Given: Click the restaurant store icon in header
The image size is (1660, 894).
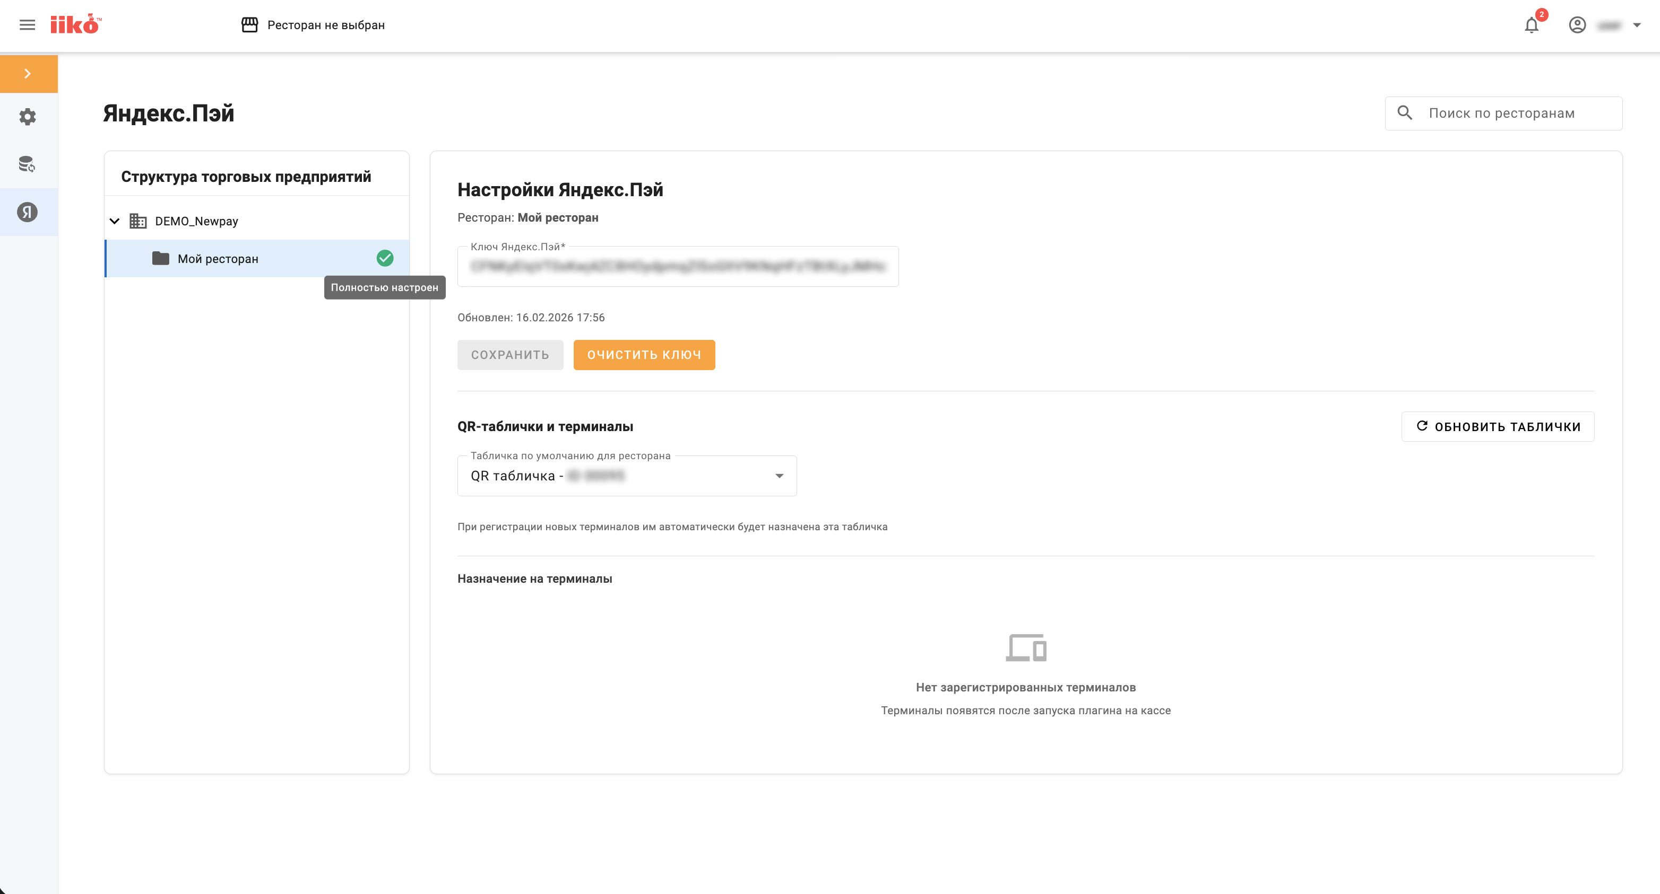Looking at the screenshot, I should pos(249,25).
